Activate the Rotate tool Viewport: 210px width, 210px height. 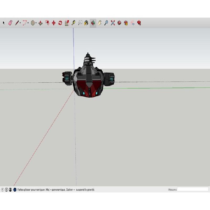(x=60, y=23)
